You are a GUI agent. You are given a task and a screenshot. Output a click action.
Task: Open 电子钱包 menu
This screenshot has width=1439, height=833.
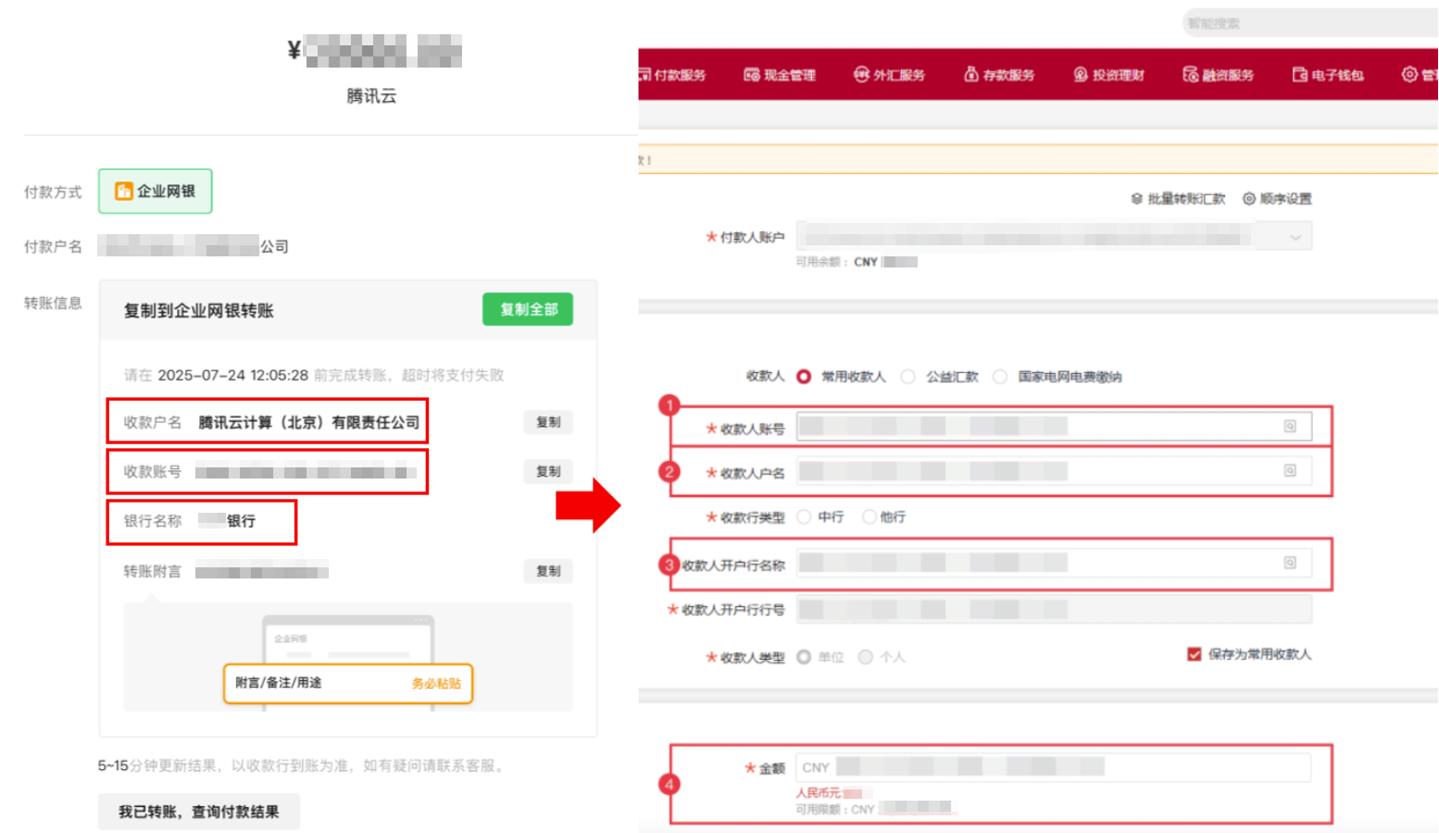(x=1328, y=75)
